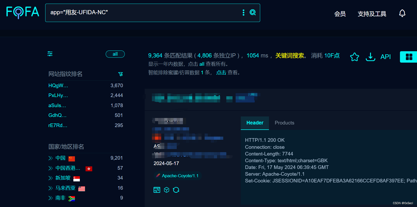Select 中国 country filter
417x207 pixels.
(60, 158)
